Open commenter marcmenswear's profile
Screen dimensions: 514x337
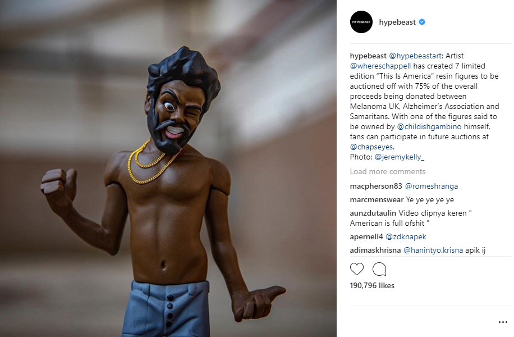pyautogui.click(x=377, y=199)
